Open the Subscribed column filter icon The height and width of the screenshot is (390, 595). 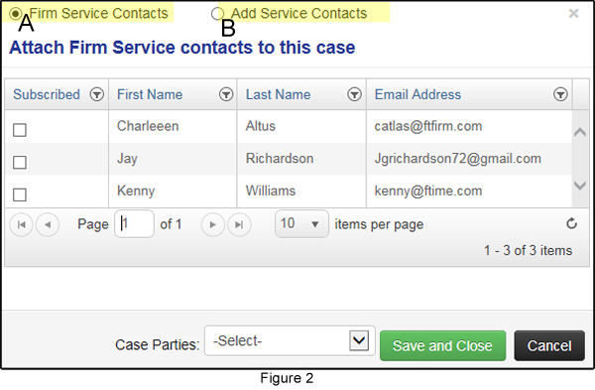(x=97, y=94)
